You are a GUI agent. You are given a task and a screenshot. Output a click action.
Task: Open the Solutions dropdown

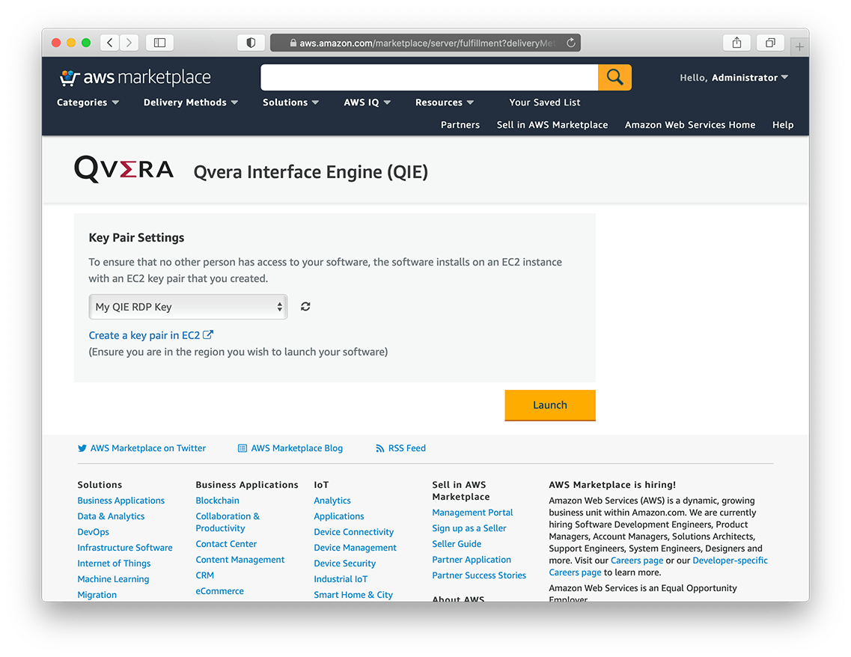coord(291,103)
